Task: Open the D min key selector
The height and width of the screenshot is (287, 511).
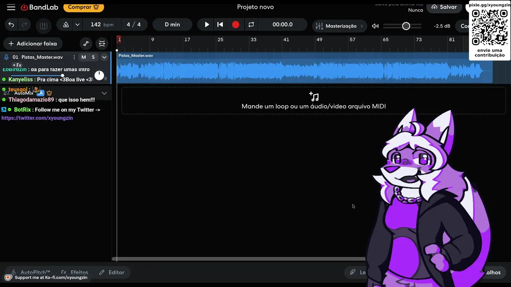Action: coord(172,25)
